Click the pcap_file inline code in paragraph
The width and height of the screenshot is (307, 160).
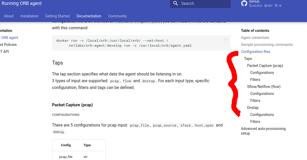tap(139, 125)
